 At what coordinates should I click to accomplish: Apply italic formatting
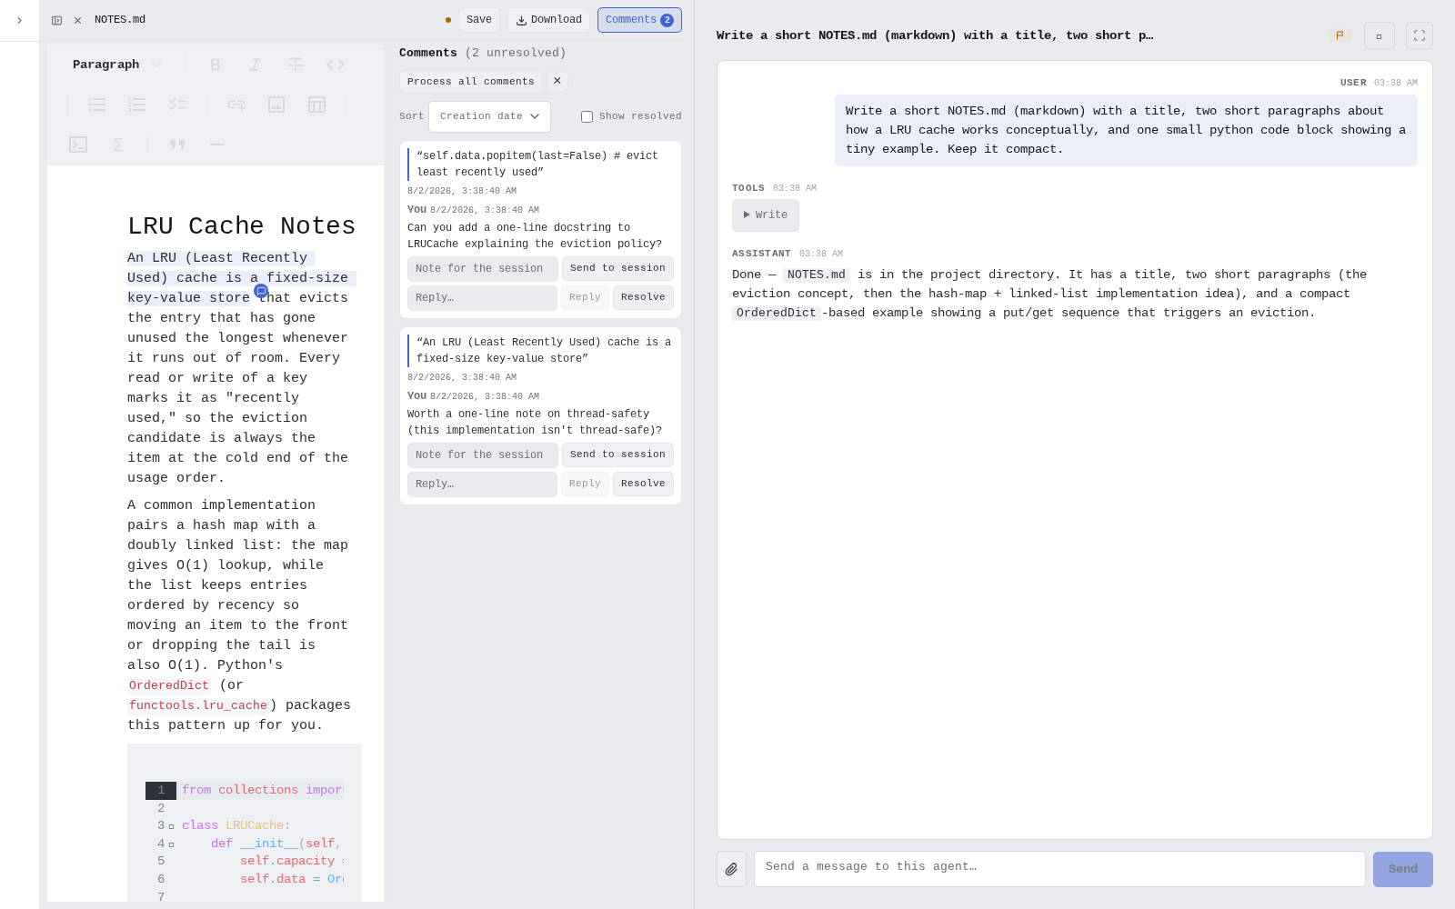click(255, 65)
